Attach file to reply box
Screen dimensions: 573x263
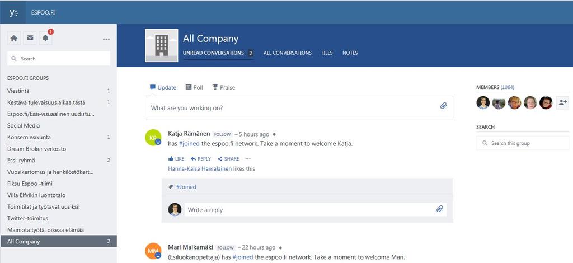coord(440,209)
